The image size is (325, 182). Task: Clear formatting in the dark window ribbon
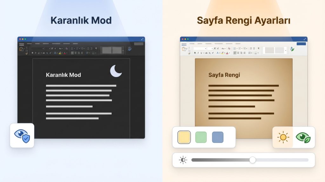67,48
